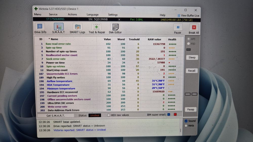This screenshot has height=142, width=253.
Task: Click the left small button above Passp
Action: point(188,94)
